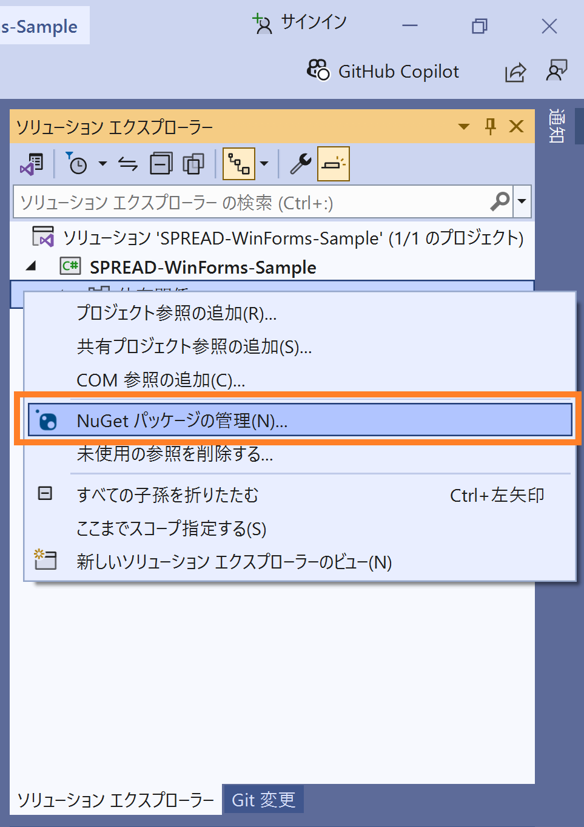Sync with active document arrows icon
584x827 pixels.
pyautogui.click(x=127, y=164)
